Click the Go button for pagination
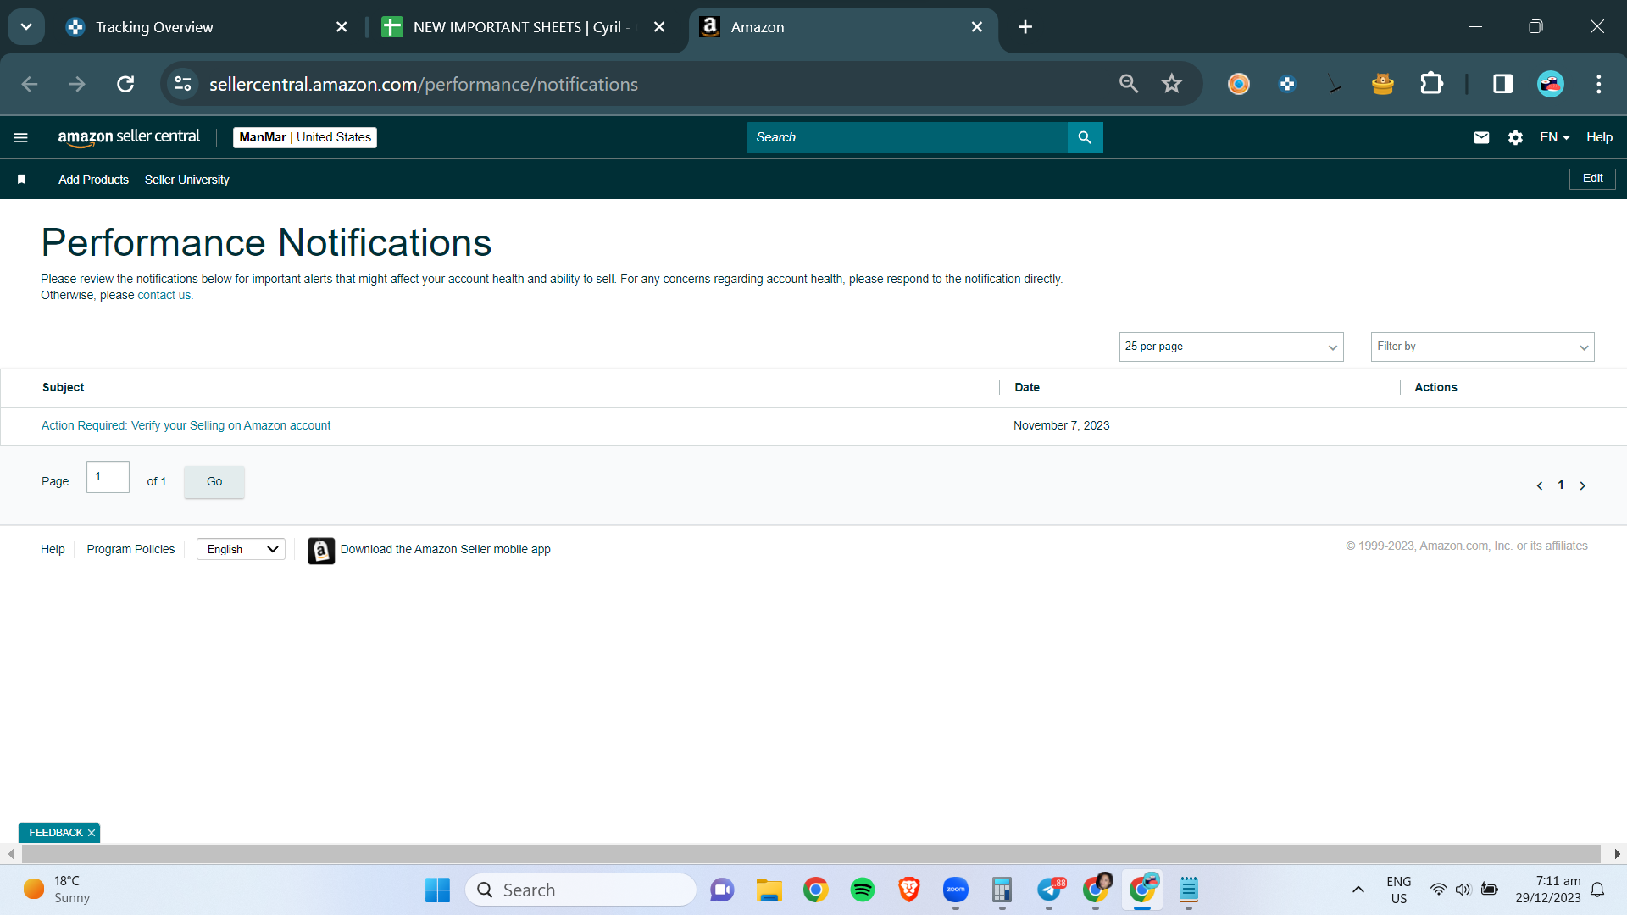 pos(214,481)
